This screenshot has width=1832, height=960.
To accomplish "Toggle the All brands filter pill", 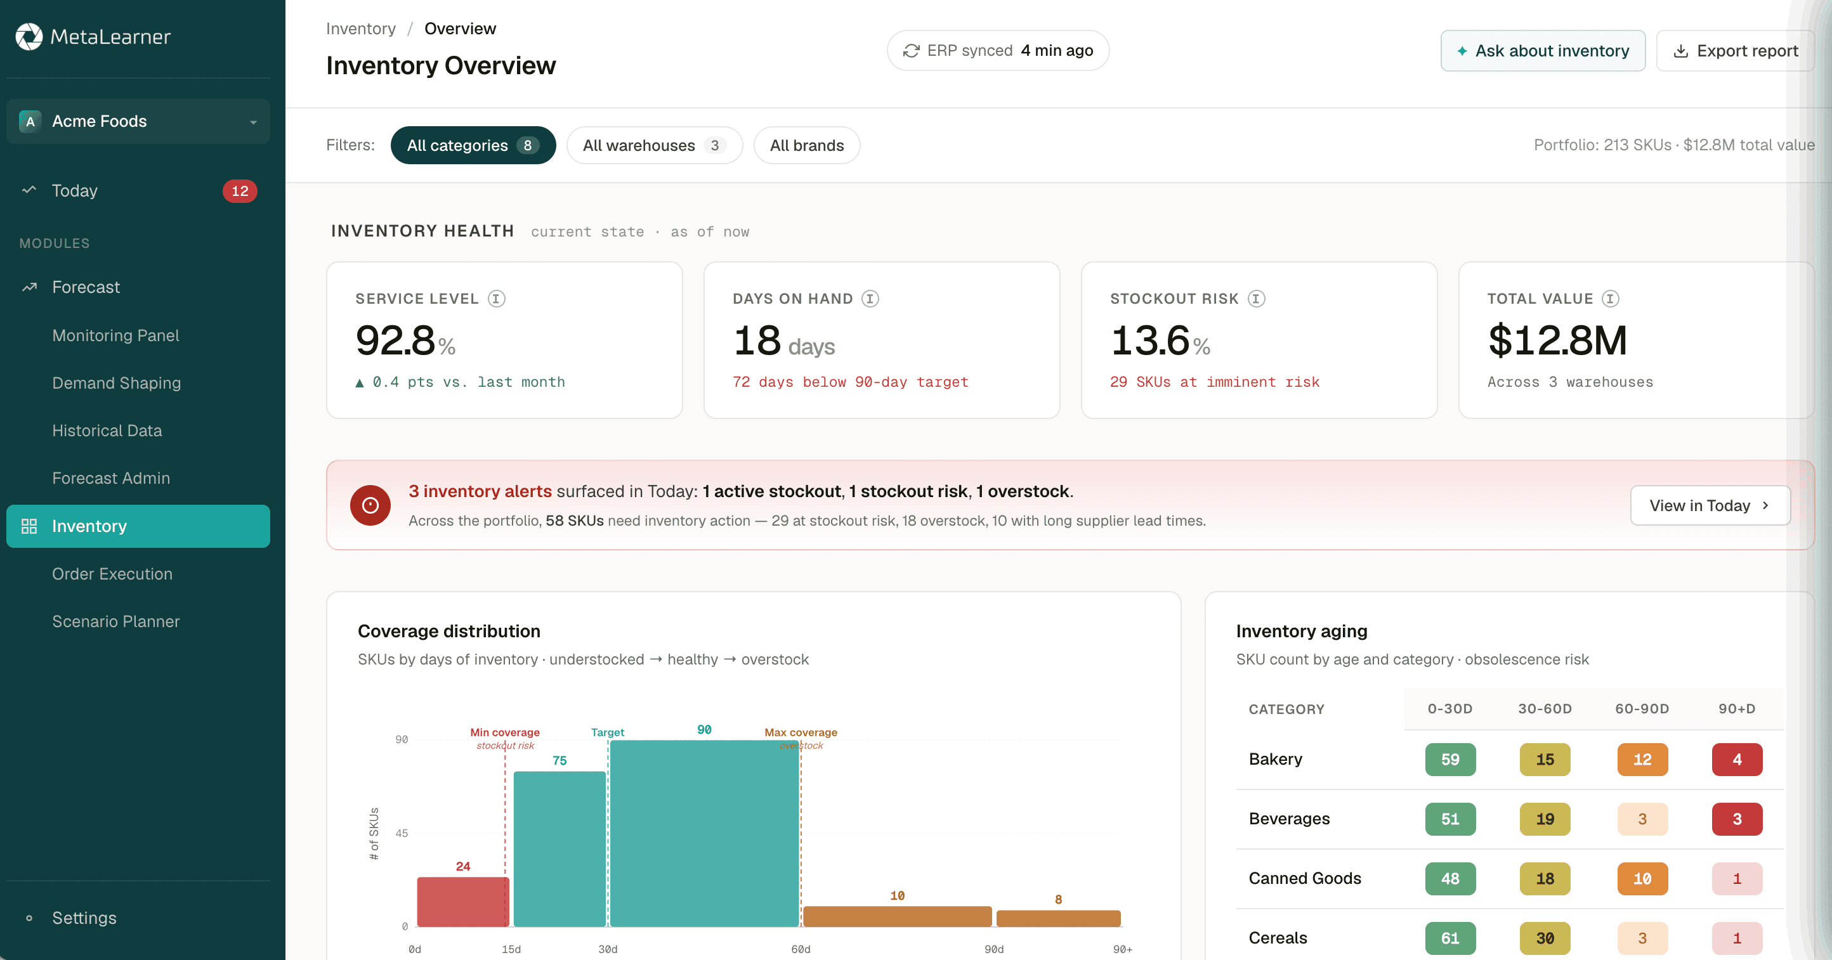I will [x=806, y=145].
